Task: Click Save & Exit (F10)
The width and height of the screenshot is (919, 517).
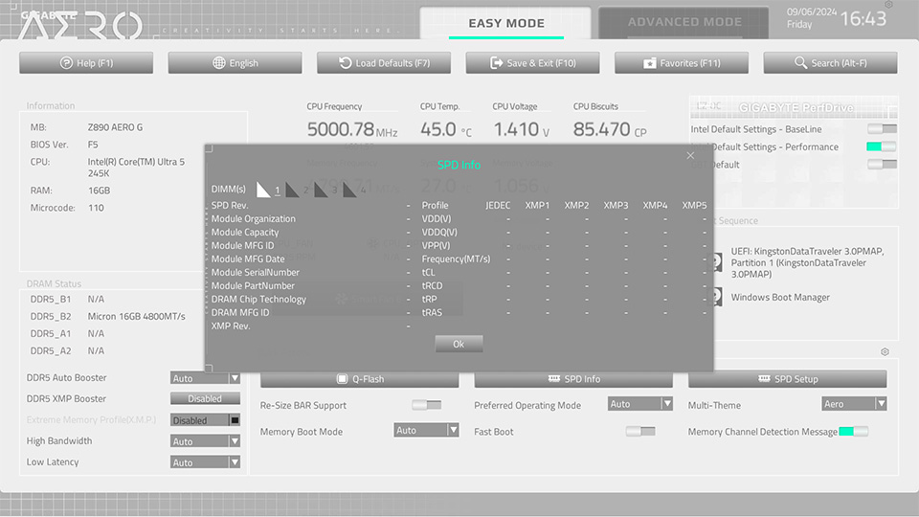Action: click(x=533, y=63)
